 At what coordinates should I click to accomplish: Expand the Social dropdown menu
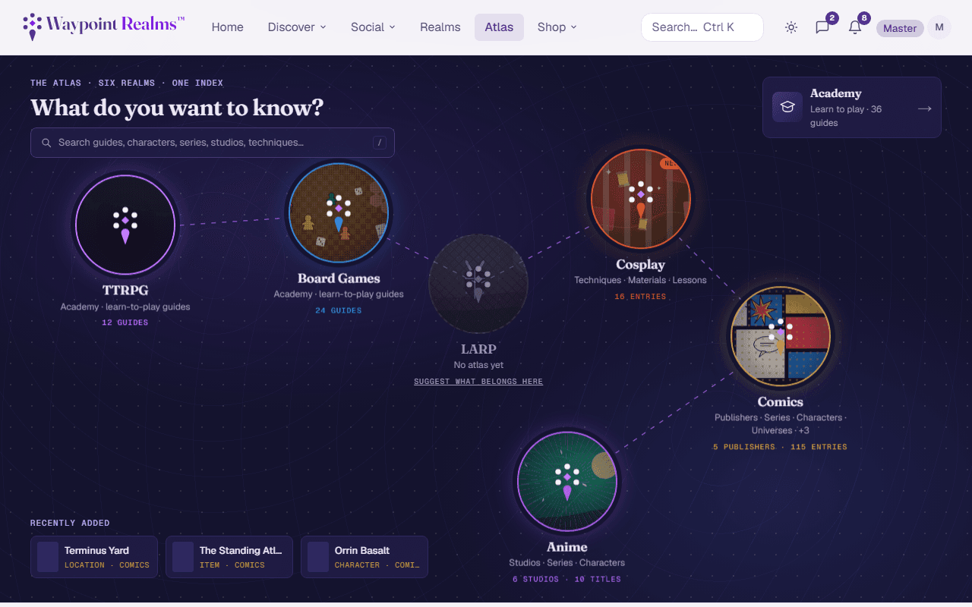(x=373, y=27)
